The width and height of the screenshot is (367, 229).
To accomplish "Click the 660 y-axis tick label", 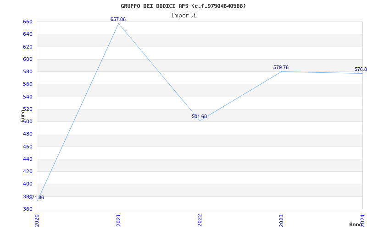I will pyautogui.click(x=28, y=22).
